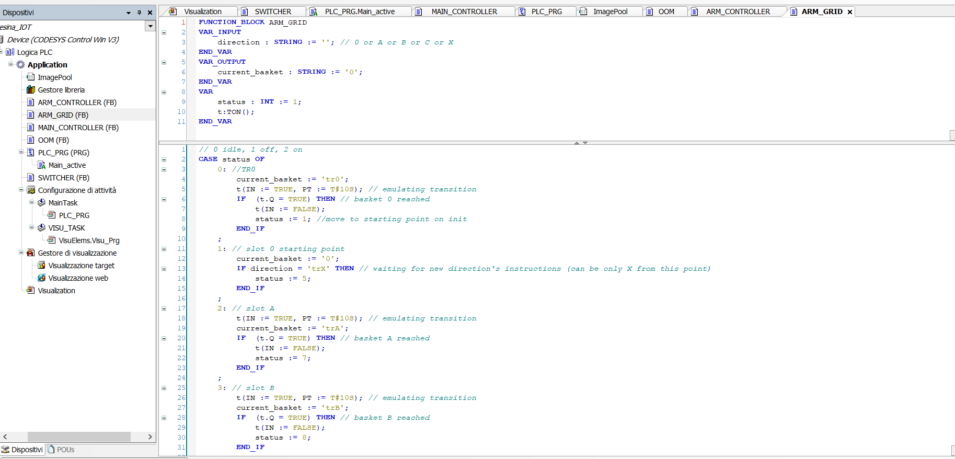Collapse the '2: // slot A' code block
This screenshot has height=459, width=955.
click(164, 308)
